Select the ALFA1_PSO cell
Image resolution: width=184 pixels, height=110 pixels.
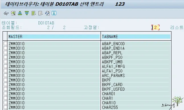tap(136, 71)
